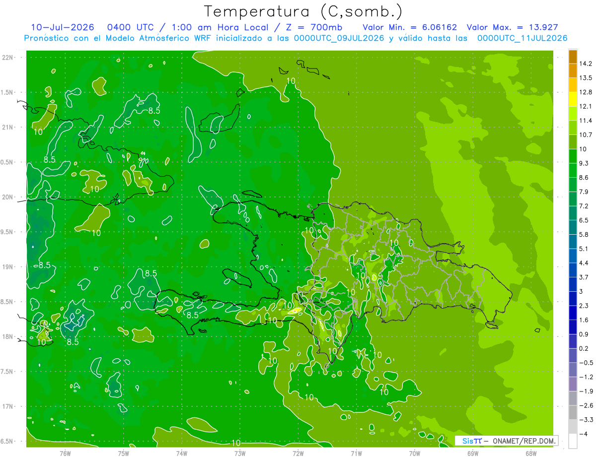Click the "71W" longitude label
This screenshot has width=596, height=460.
[x=356, y=453]
